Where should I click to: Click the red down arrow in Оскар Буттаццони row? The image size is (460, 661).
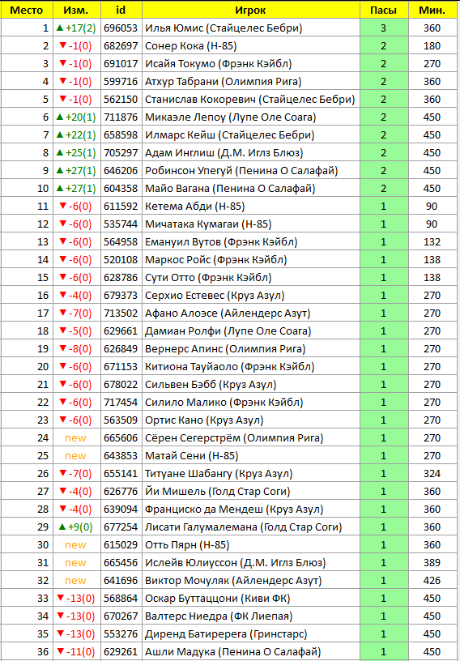59,598
